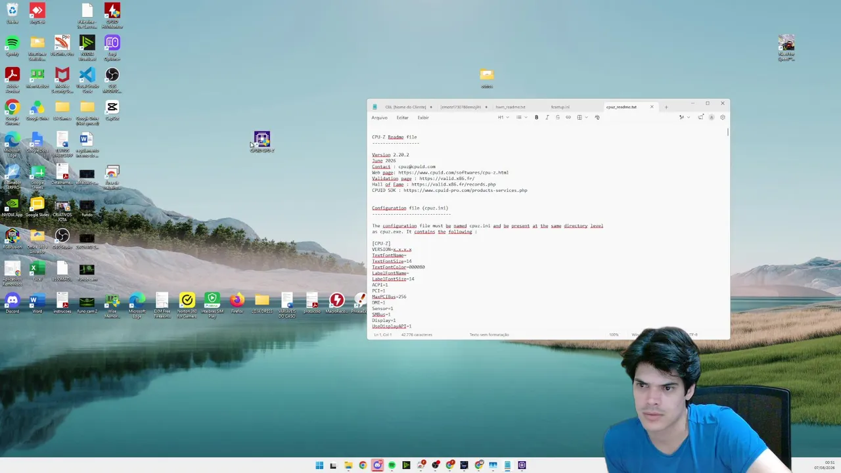Open Spotify from the taskbar
The height and width of the screenshot is (473, 841).
pos(392,466)
